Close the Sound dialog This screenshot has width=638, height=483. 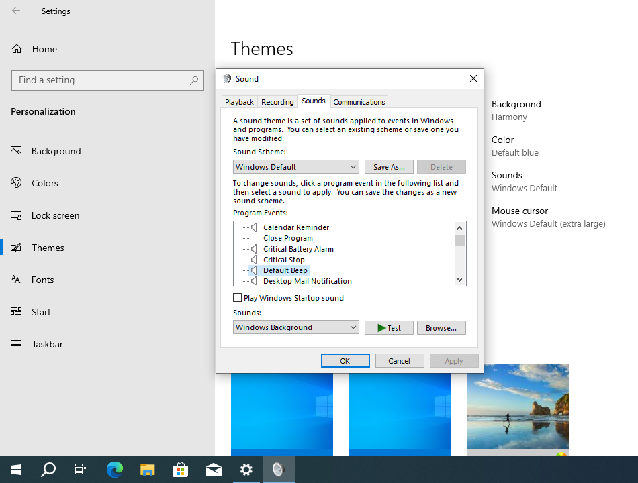point(473,78)
